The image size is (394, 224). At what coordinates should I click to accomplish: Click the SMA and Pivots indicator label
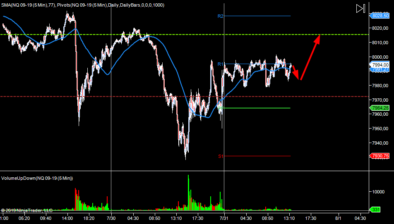(x=83, y=4)
